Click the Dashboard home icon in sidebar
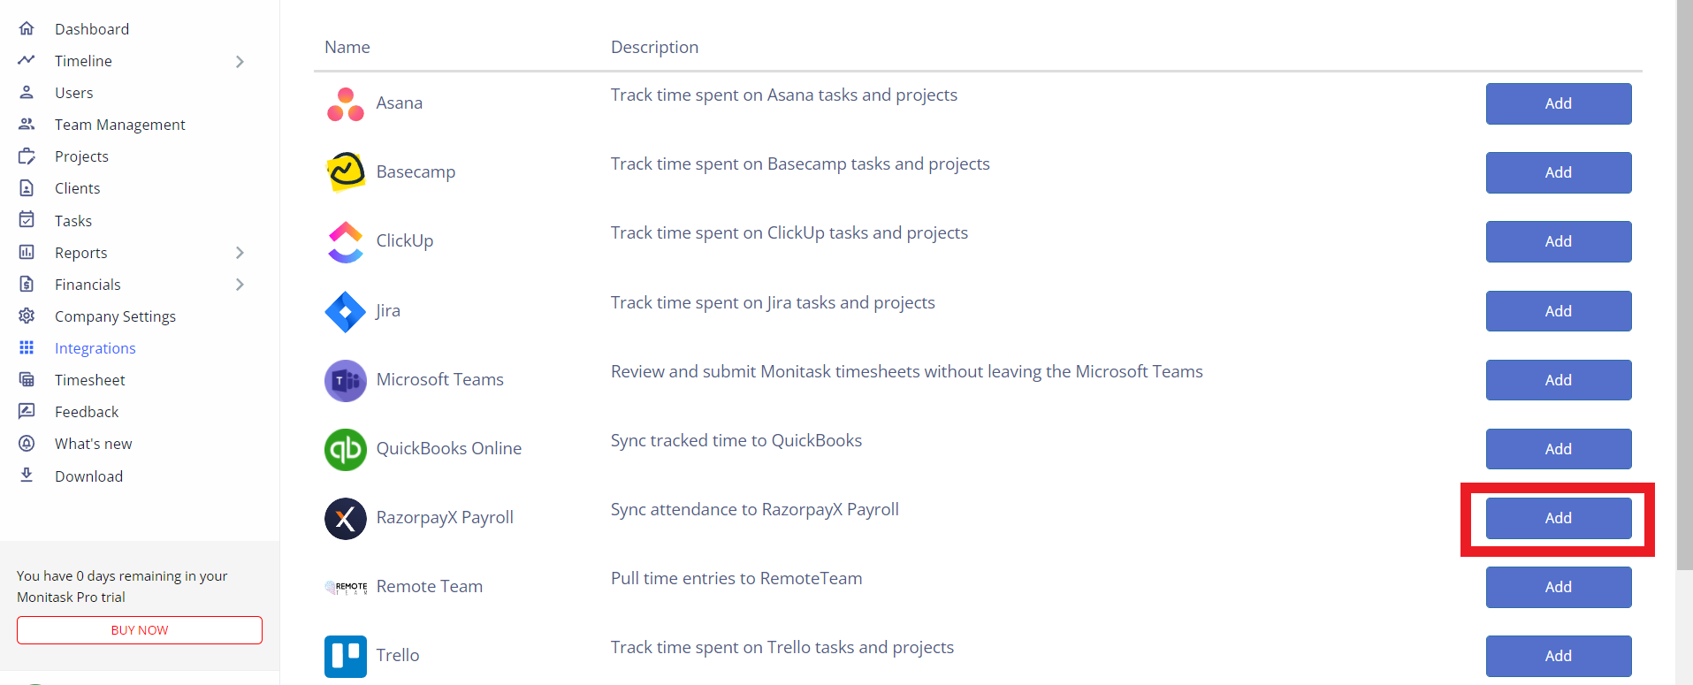 pyautogui.click(x=27, y=28)
